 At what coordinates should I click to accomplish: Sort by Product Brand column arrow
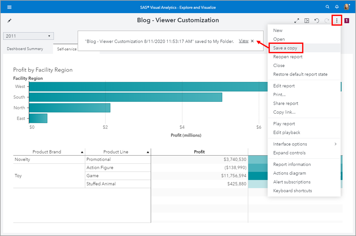[82, 152]
